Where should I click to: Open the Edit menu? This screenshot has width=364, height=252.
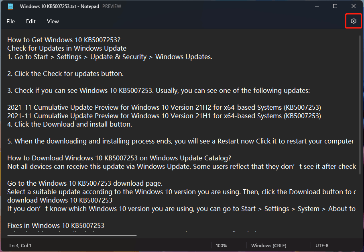[31, 21]
